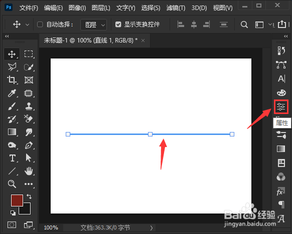Open the 3D menu
Viewport: 292px width, 234px height.
199,8
